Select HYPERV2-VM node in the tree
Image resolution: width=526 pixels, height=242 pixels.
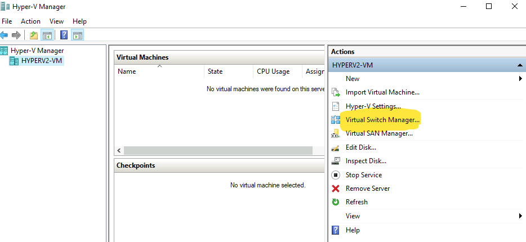point(42,61)
